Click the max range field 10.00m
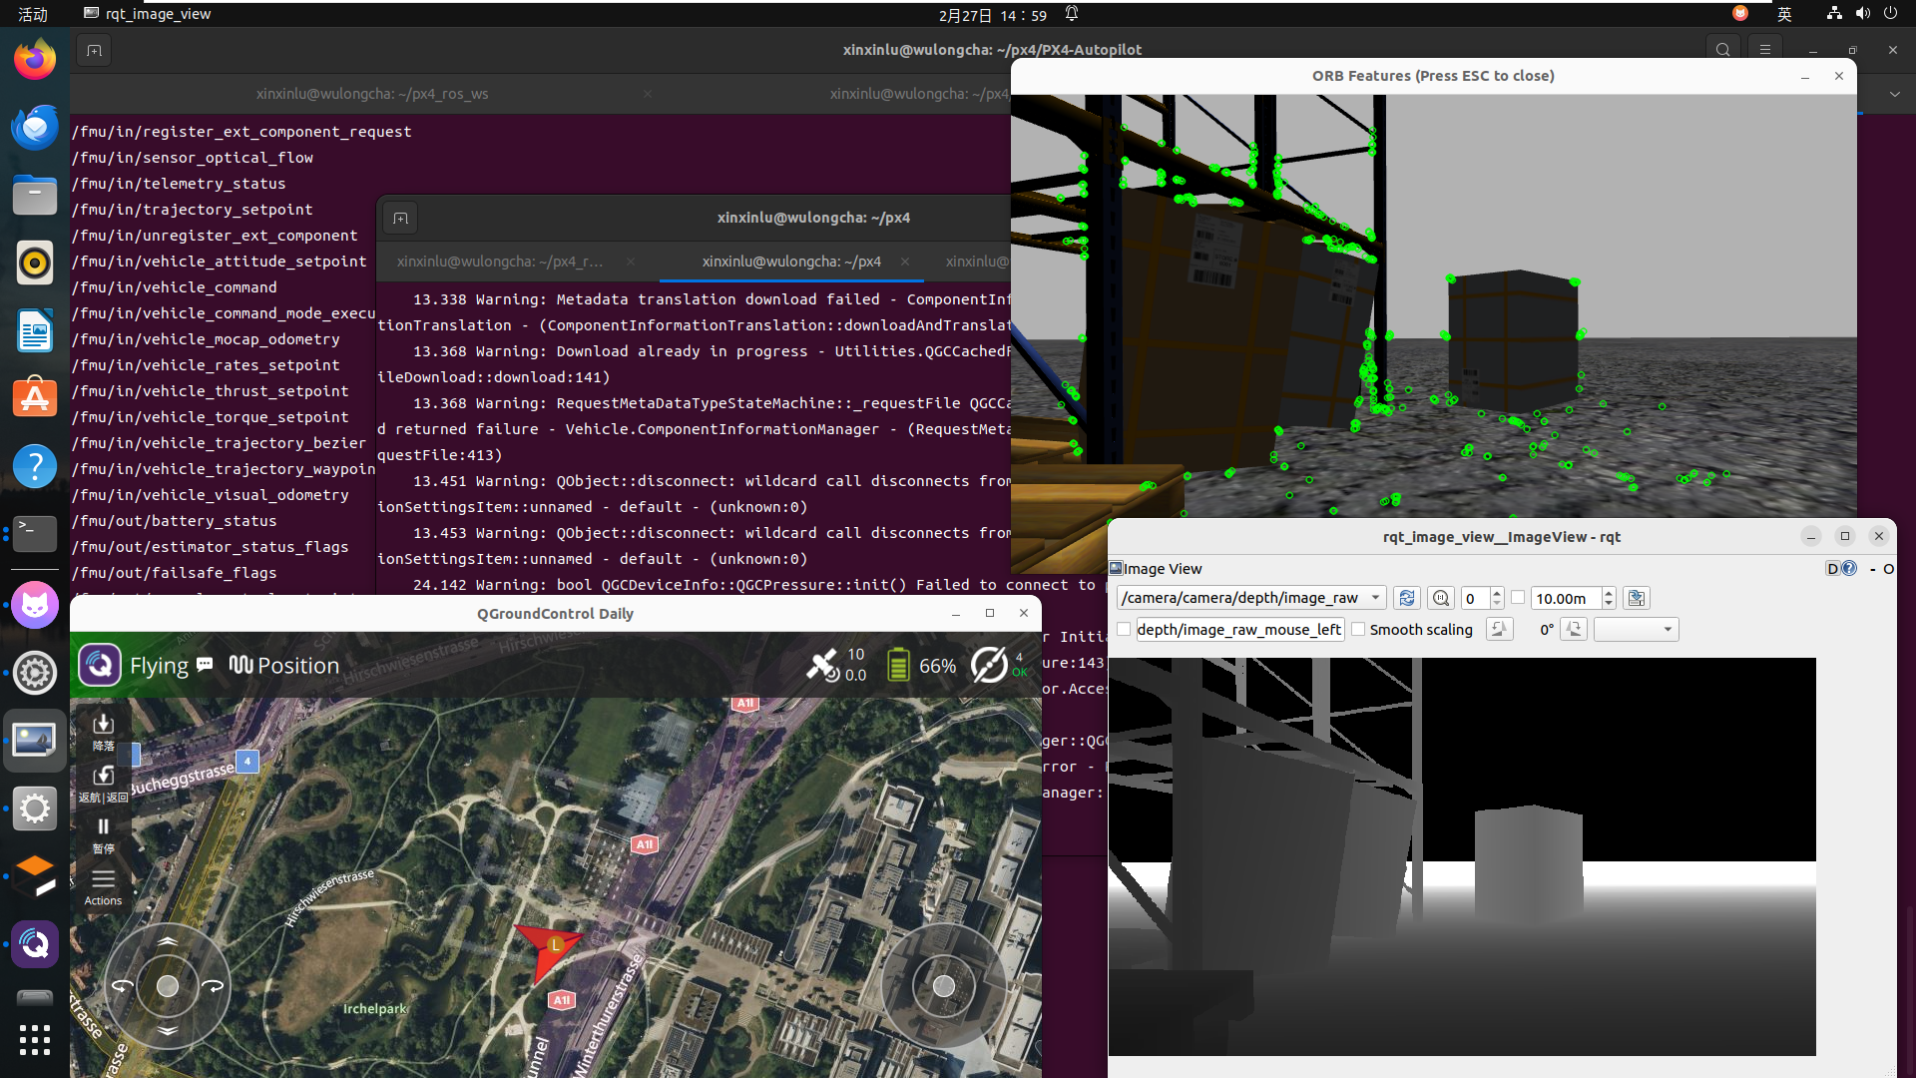This screenshot has width=1916, height=1078. (1565, 598)
